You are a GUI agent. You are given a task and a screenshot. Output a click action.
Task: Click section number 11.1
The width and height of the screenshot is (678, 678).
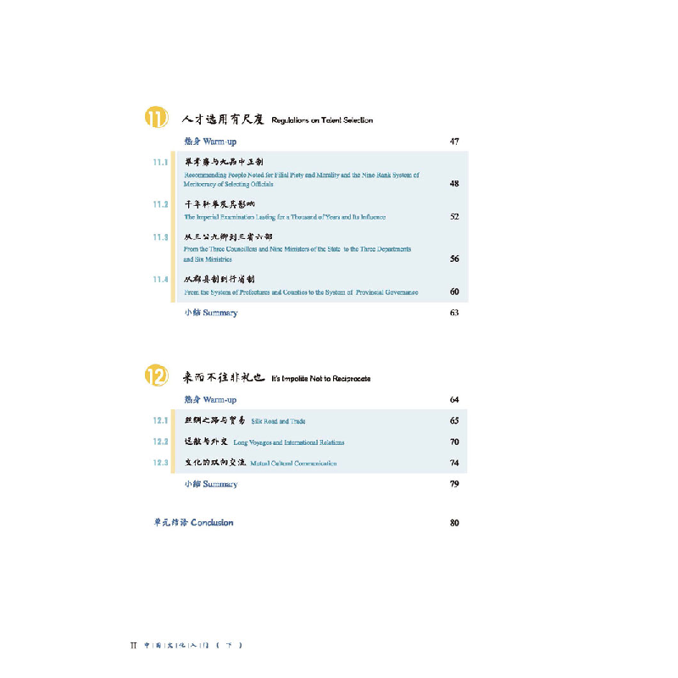pos(160,163)
